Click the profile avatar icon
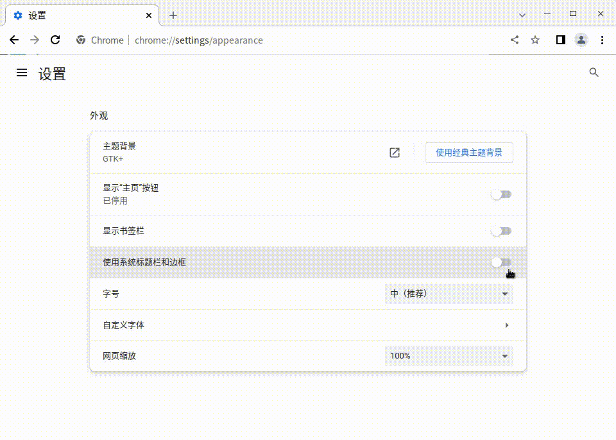The image size is (616, 440). click(581, 40)
